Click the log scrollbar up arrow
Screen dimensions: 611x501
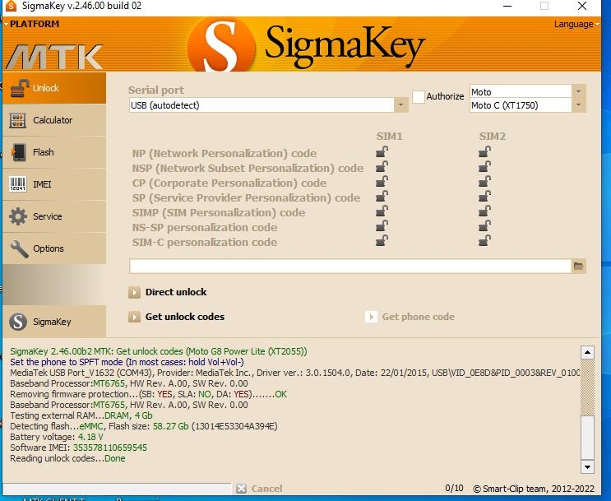[587, 352]
